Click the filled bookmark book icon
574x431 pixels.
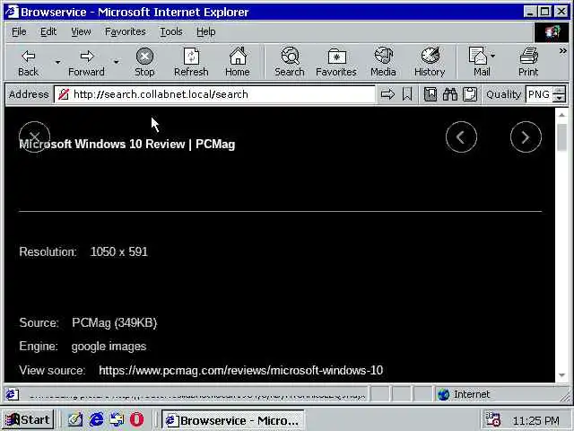coord(430,94)
